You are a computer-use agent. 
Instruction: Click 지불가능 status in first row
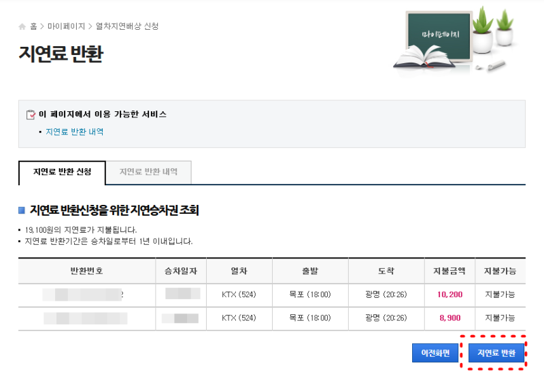pos(500,294)
